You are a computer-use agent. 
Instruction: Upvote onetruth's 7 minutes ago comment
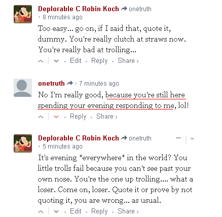coord(41,117)
